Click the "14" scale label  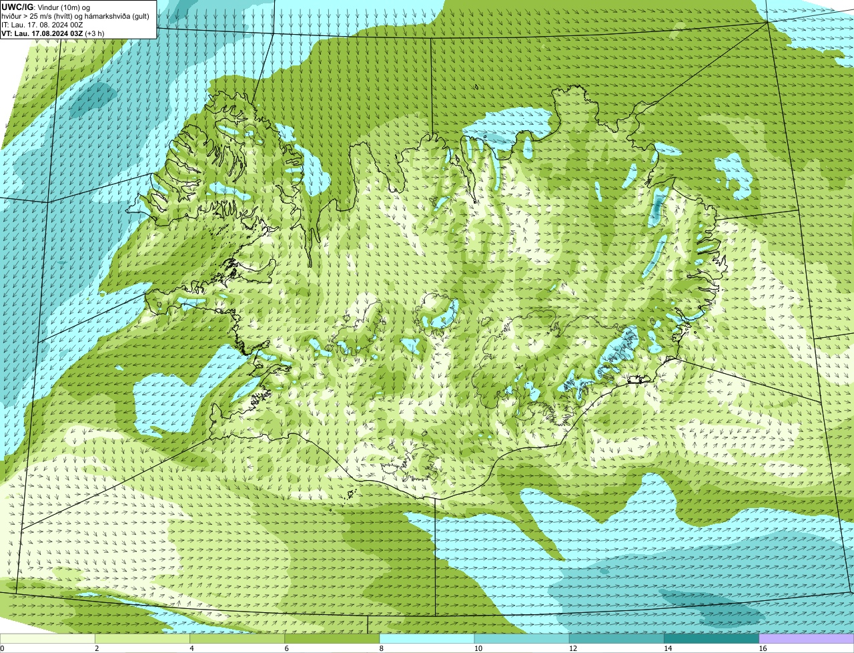tap(668, 648)
